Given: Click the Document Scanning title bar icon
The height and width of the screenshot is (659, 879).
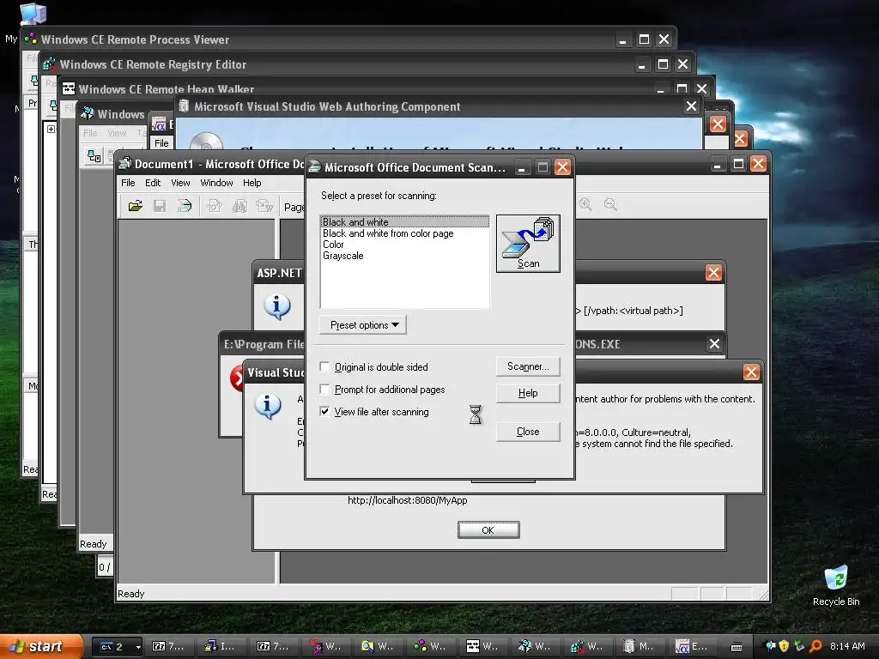Looking at the screenshot, I should [315, 166].
